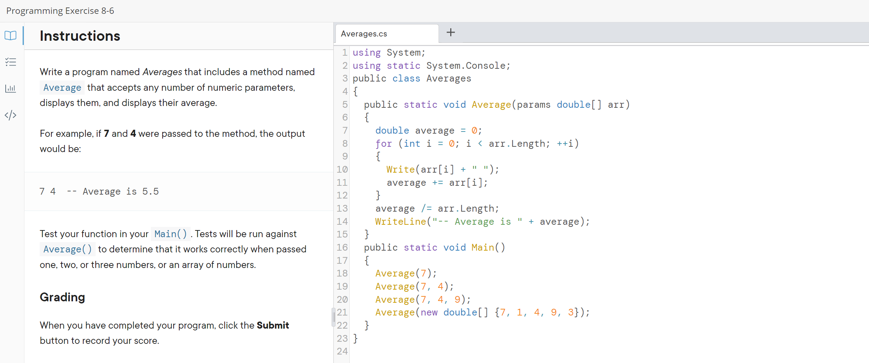Click the Average inline code chip in instructions

click(x=62, y=88)
